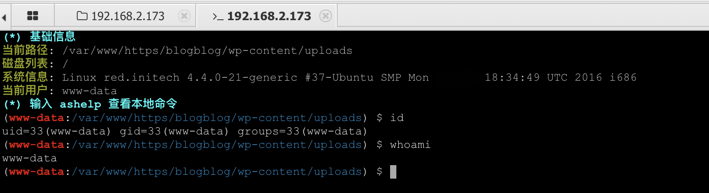
Task: Open the home grid tab
Action: (33, 16)
